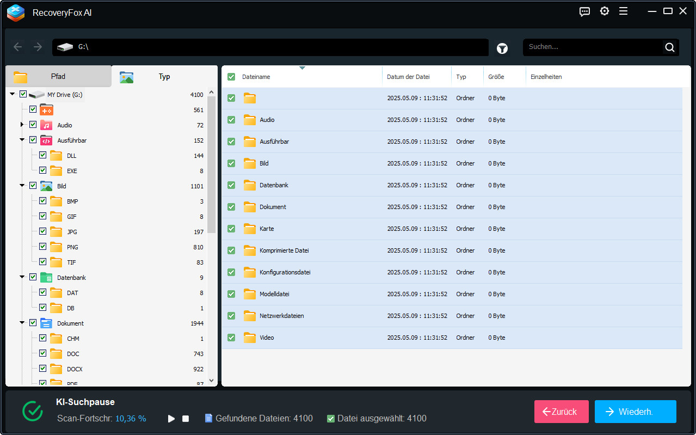Image resolution: width=696 pixels, height=435 pixels.
Task: Click the Wiederh. recover button
Action: 636,412
